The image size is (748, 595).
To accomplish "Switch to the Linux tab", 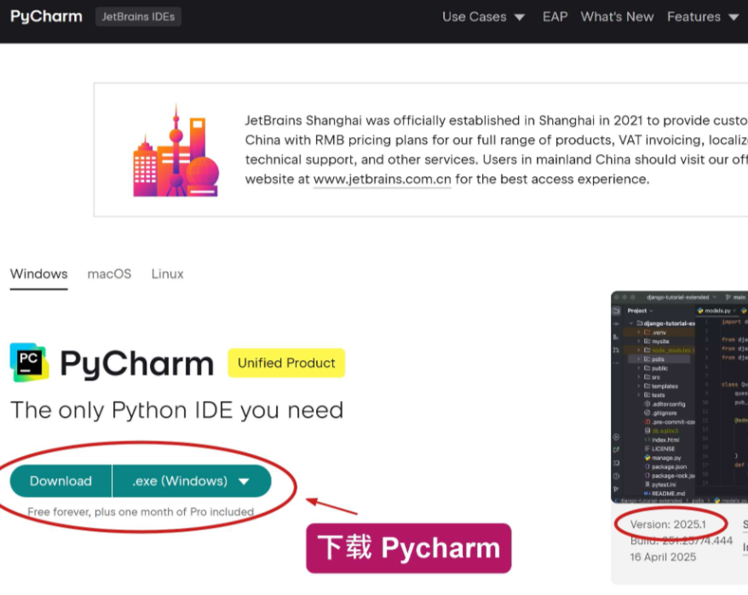I will (x=168, y=274).
